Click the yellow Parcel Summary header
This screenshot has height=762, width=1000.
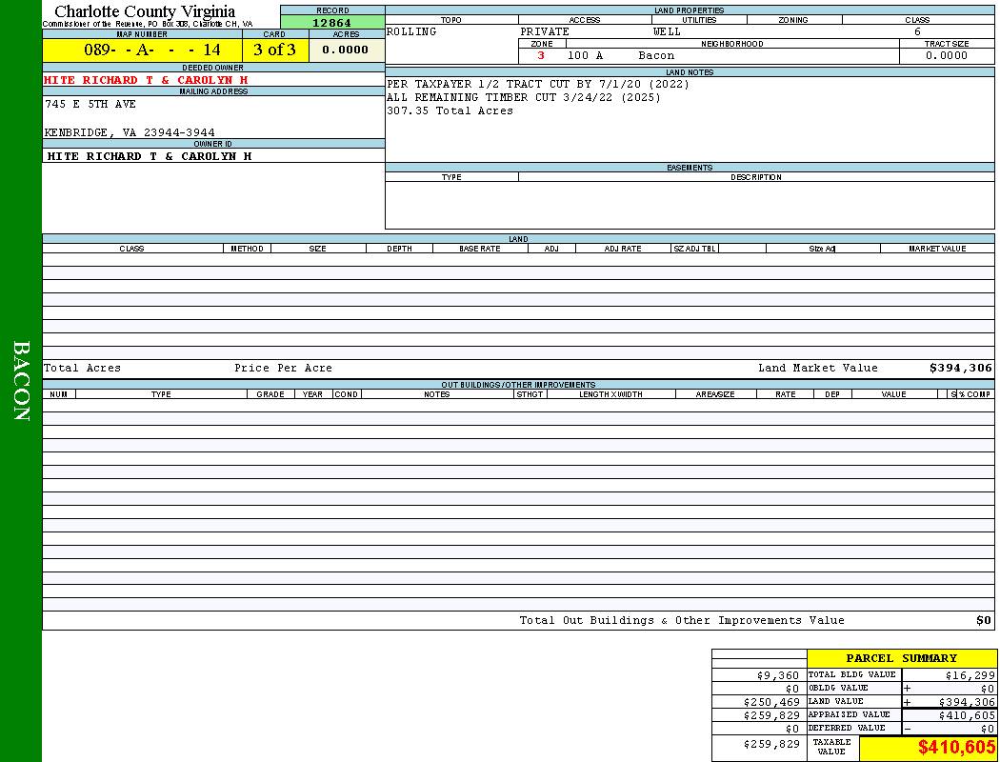click(x=901, y=658)
